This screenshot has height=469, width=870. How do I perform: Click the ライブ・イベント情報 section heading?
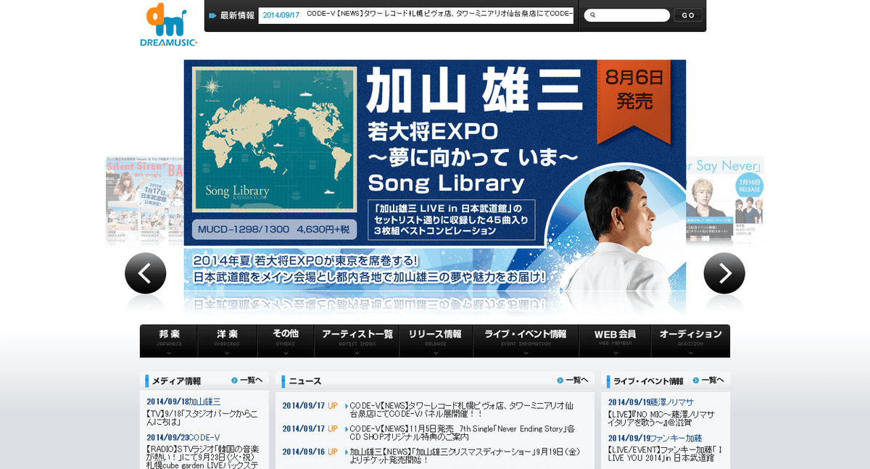coord(648,381)
